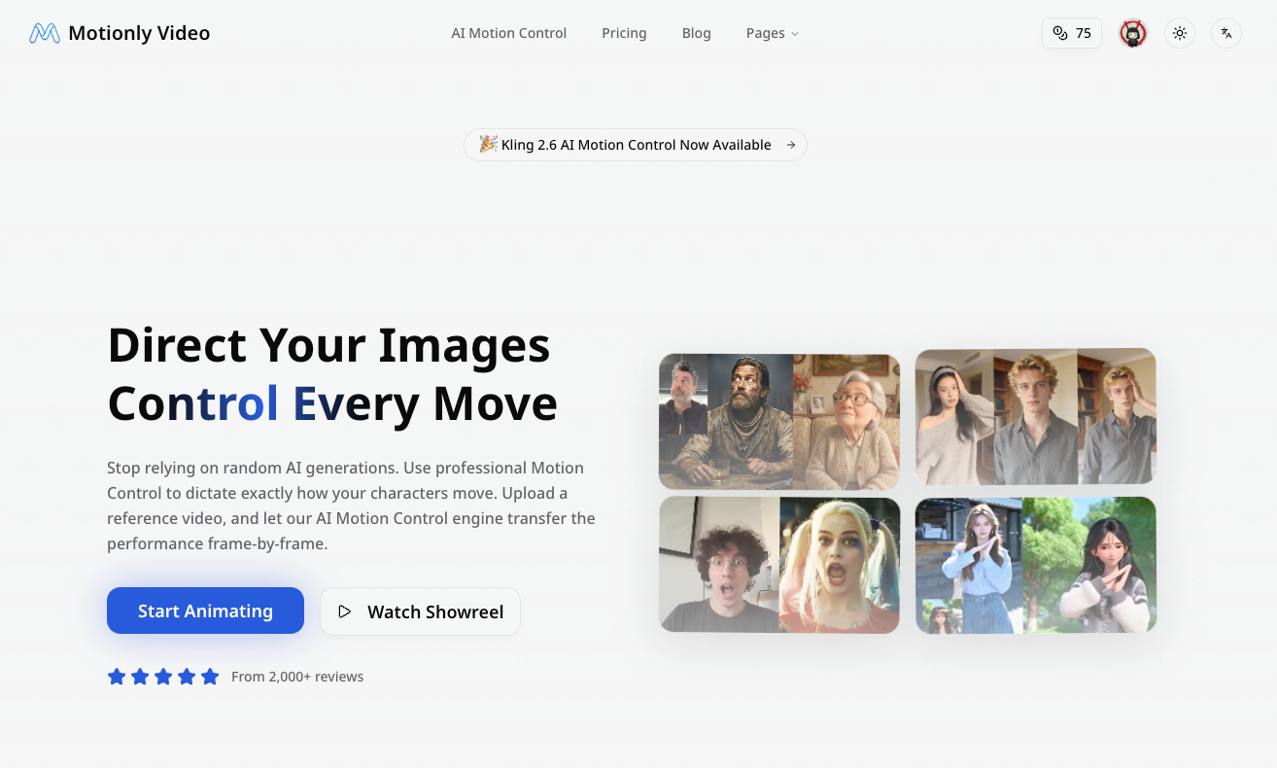The width and height of the screenshot is (1277, 768).
Task: Click the From 2,000+ reviews text
Action: point(297,677)
